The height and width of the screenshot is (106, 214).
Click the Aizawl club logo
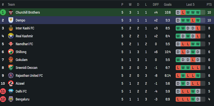(x=11, y=83)
